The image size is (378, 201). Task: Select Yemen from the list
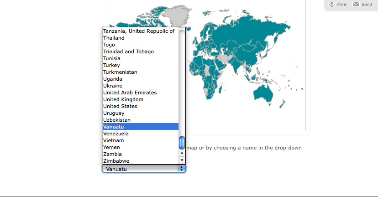click(141, 147)
